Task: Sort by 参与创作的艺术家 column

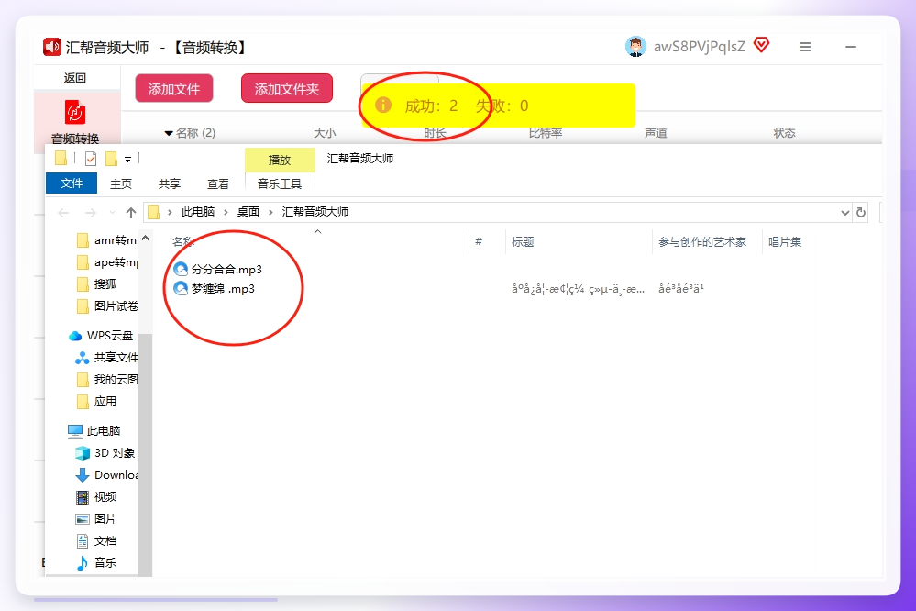Action: point(702,241)
